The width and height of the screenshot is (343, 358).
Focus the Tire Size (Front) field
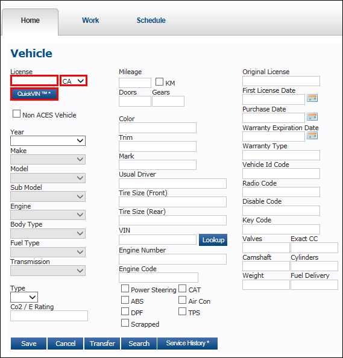tap(172, 202)
